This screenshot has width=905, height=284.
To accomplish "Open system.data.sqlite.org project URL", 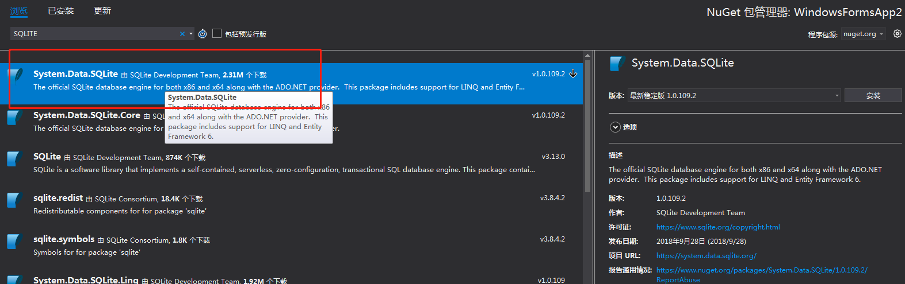I will click(706, 256).
